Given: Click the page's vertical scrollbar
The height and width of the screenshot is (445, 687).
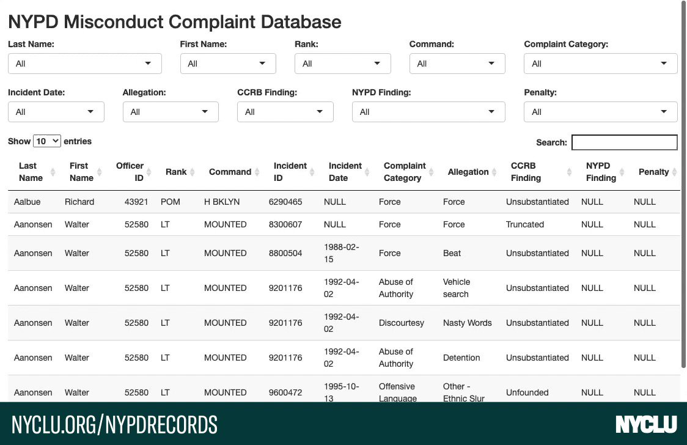Looking at the screenshot, I should coord(683,184).
